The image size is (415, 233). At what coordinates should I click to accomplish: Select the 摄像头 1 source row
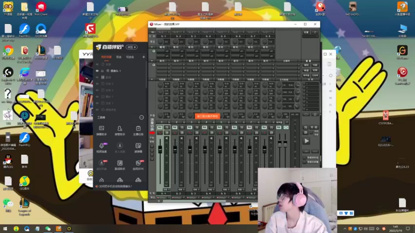[x=120, y=71]
